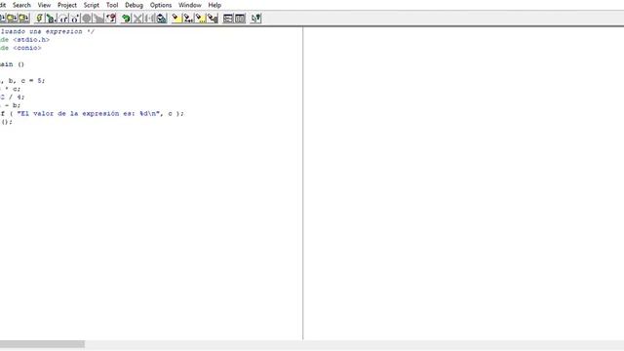Click the code line 'C / 4;'
Screen dimensions: 624x351
pyautogui.click(x=13, y=97)
